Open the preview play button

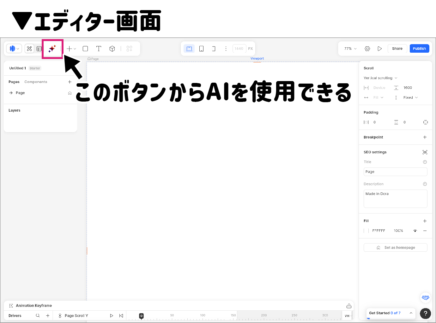coord(379,49)
